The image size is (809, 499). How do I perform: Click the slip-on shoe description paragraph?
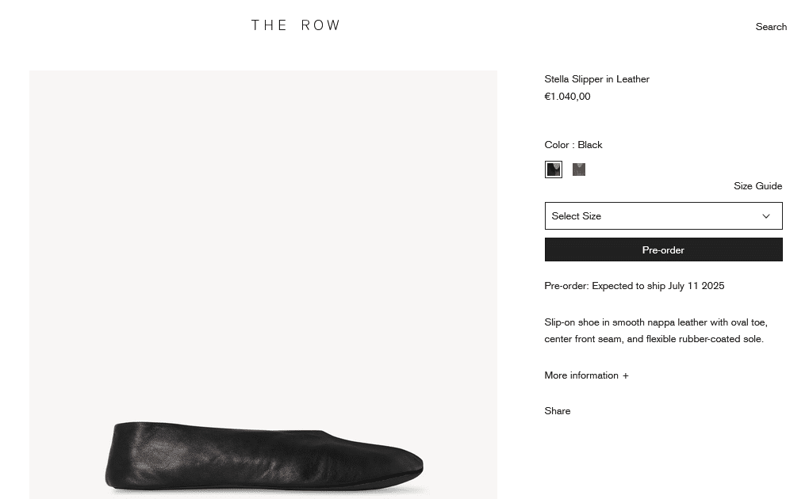[x=655, y=331]
